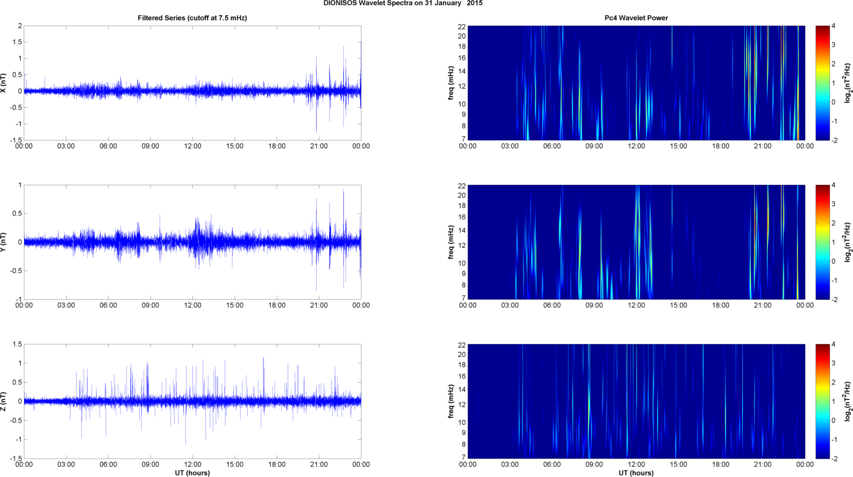Click the freq (mHz) label of middle spectrogram
The width and height of the screenshot is (853, 477).
click(451, 242)
